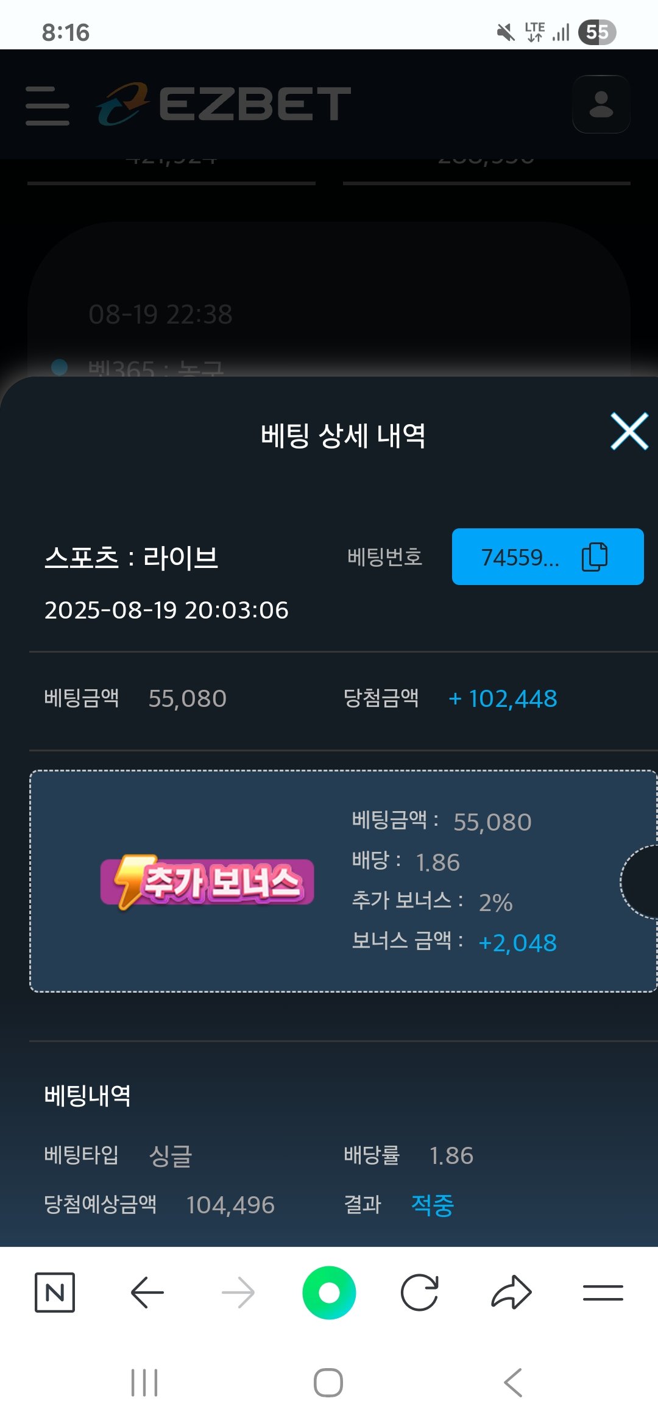Tap the Naver N home icon

[x=55, y=1292]
